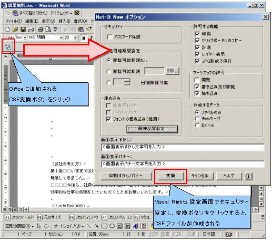Open the 編集 menu
272x240 pixels.
pyautogui.click(x=32, y=21)
